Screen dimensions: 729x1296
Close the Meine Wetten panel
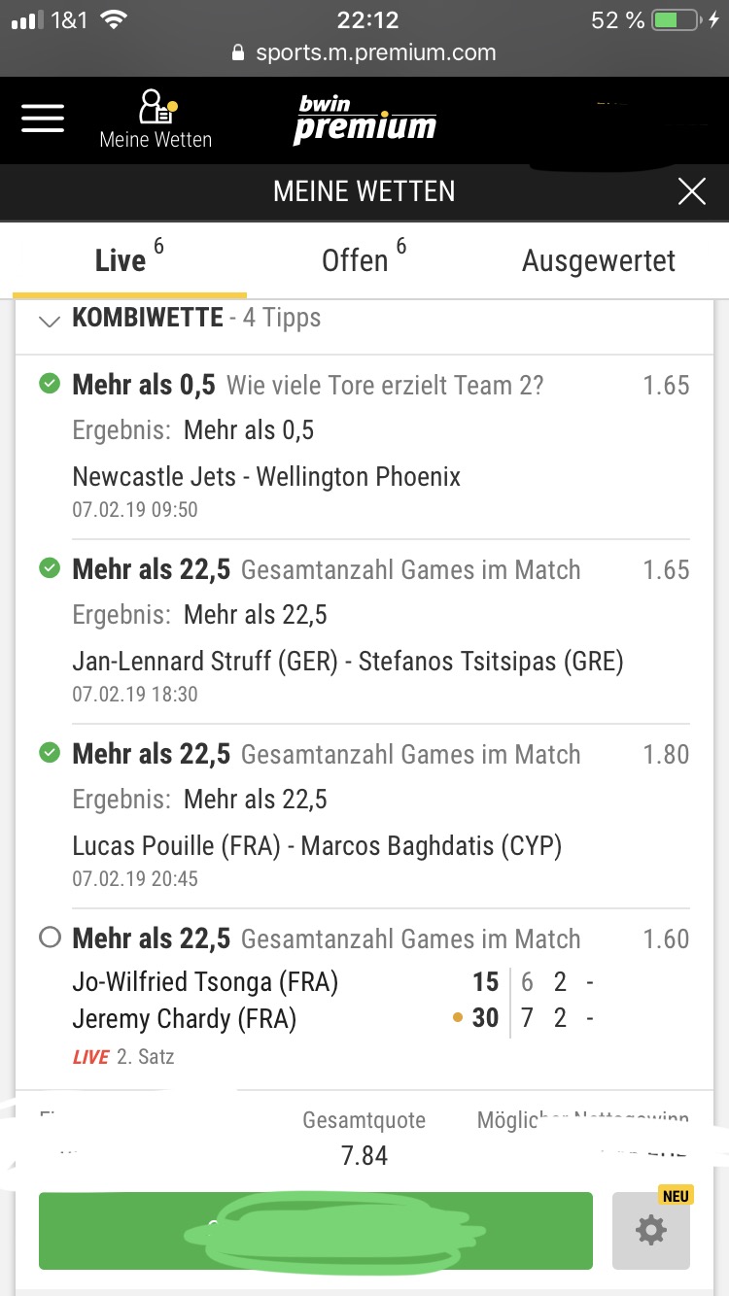point(691,191)
